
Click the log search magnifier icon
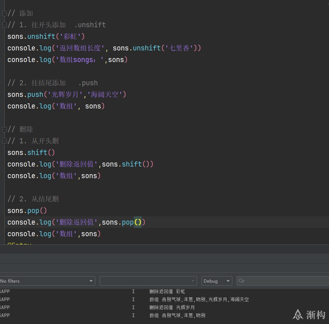pyautogui.click(x=241, y=281)
